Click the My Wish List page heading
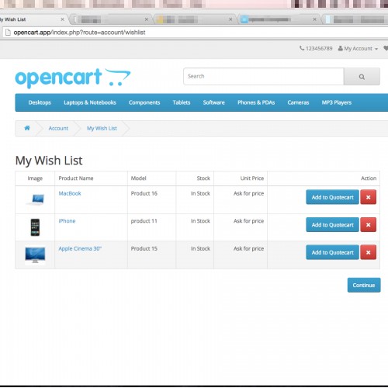The image size is (388, 388). click(49, 161)
